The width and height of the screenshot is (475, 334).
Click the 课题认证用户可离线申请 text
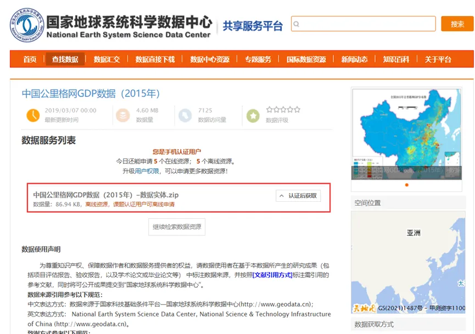point(144,204)
